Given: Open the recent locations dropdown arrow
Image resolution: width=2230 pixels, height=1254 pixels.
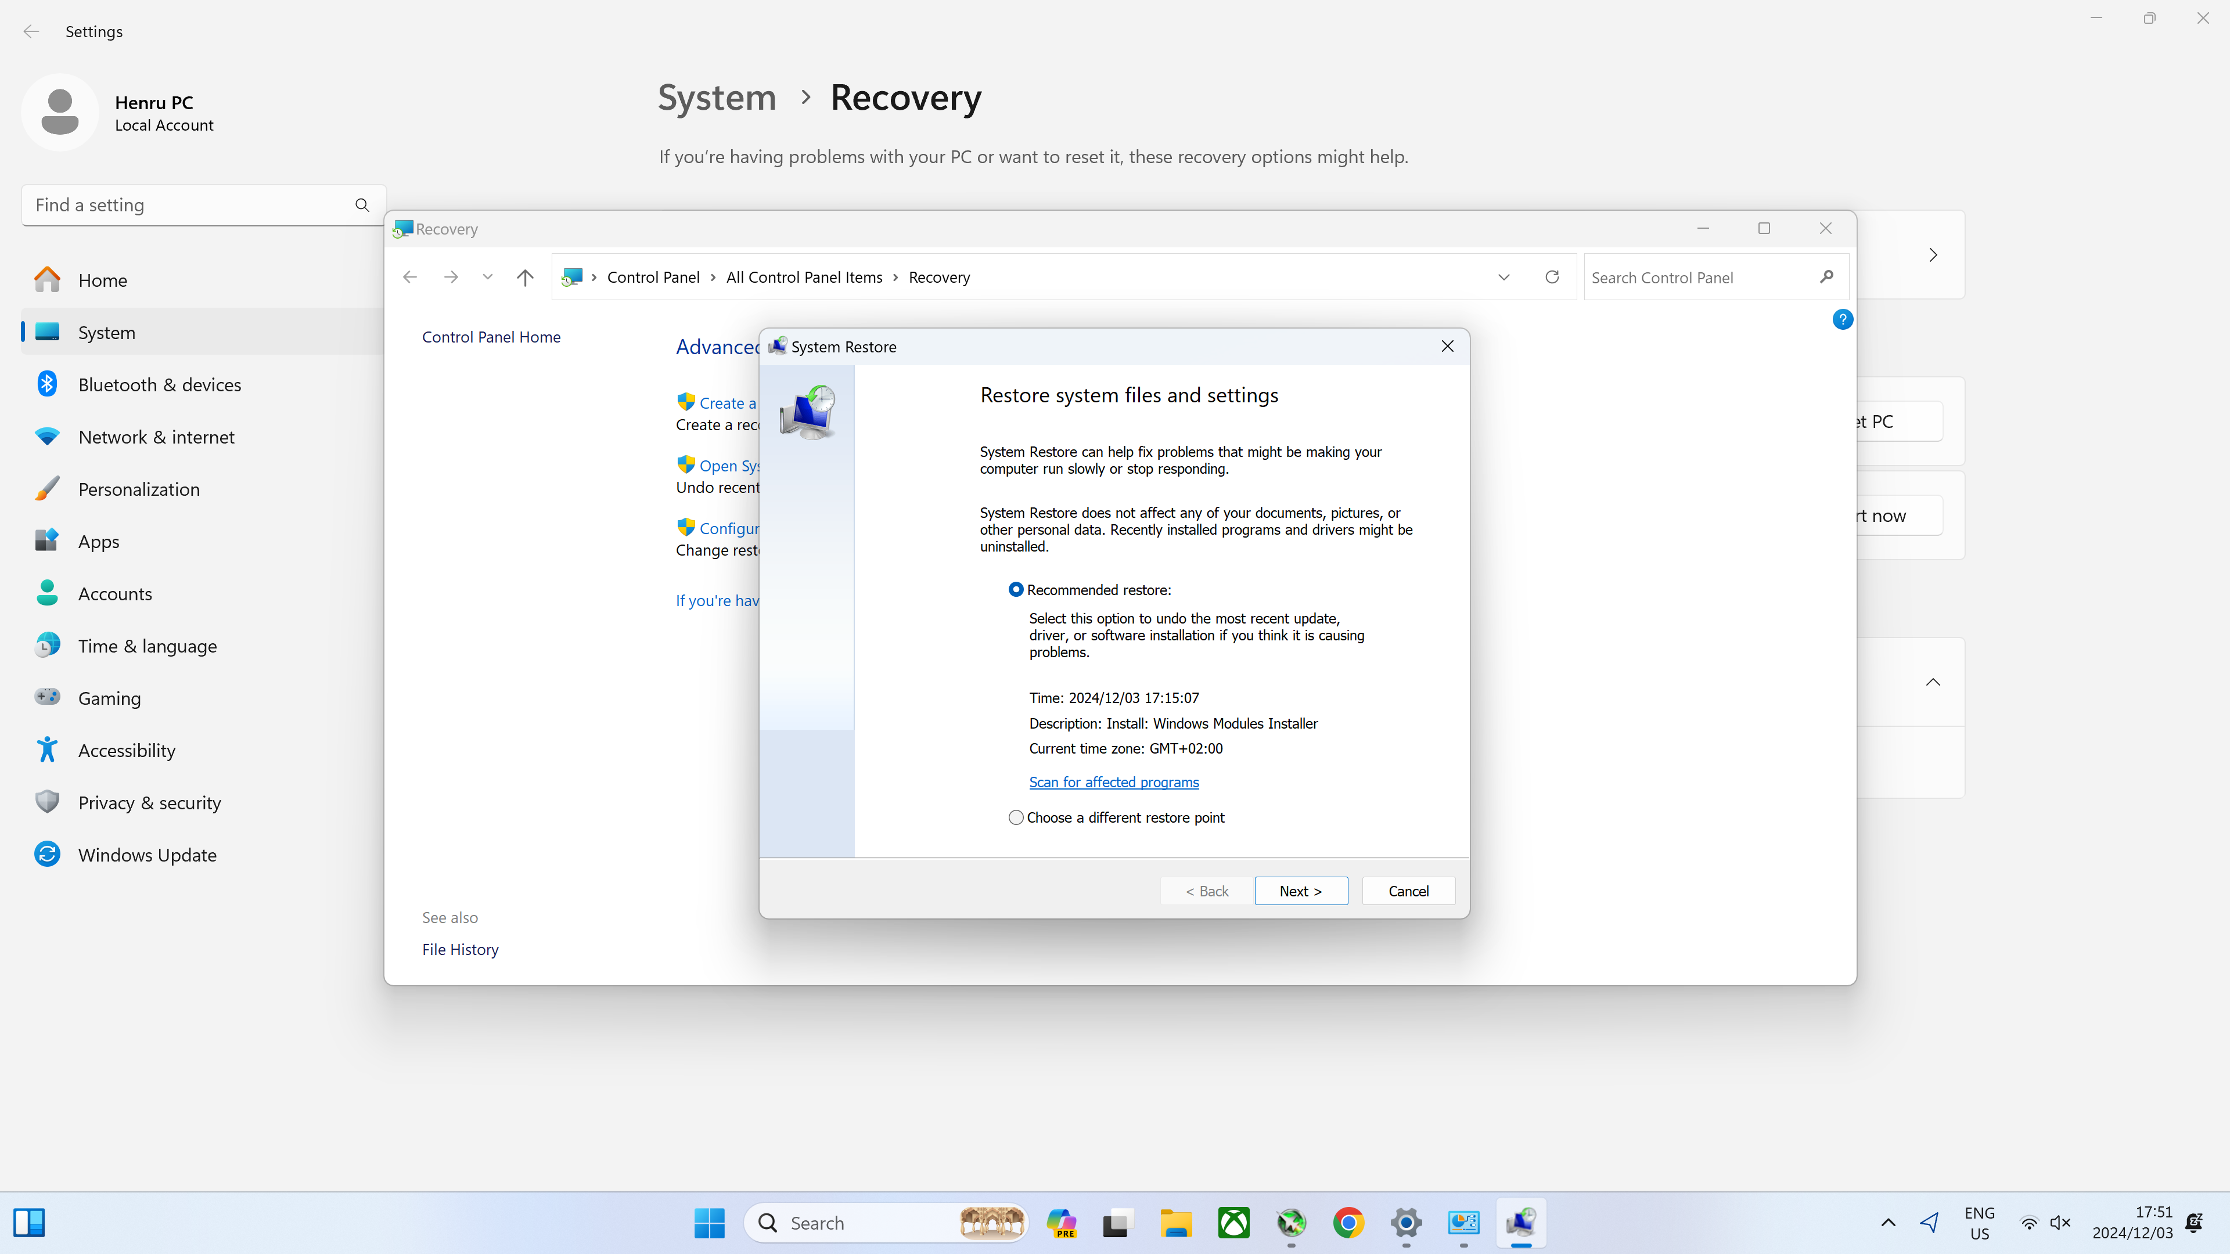Looking at the screenshot, I should [x=487, y=277].
